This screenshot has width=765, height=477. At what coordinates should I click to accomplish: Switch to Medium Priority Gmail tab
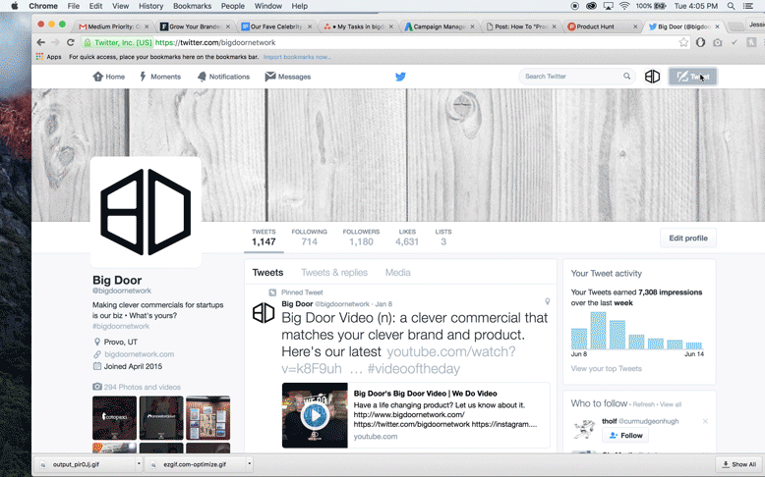(113, 26)
